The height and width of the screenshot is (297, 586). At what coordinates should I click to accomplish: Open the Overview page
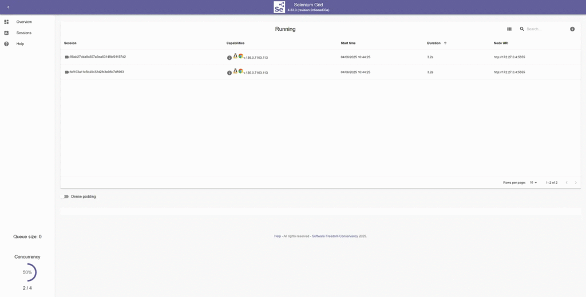tap(23, 22)
